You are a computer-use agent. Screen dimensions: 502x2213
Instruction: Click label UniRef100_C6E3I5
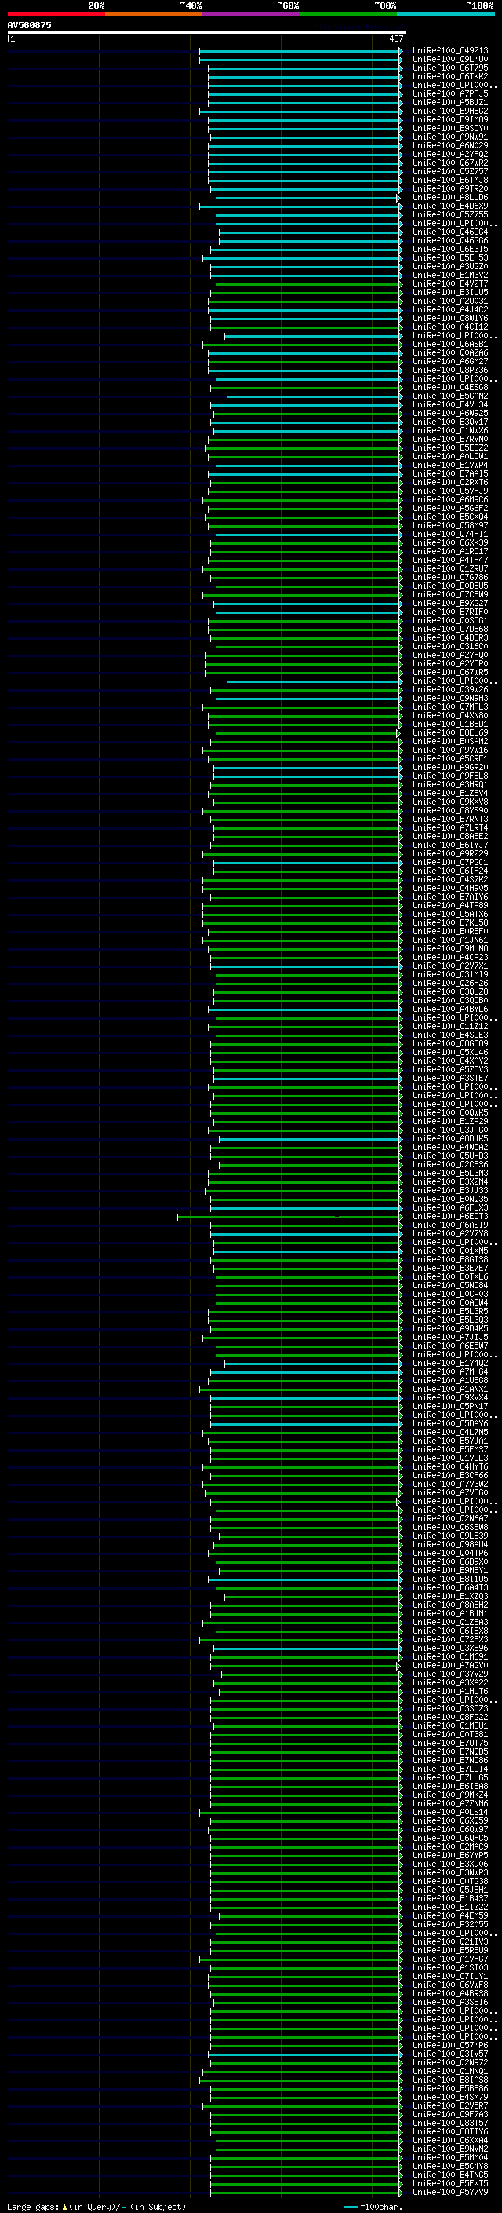click(x=450, y=249)
